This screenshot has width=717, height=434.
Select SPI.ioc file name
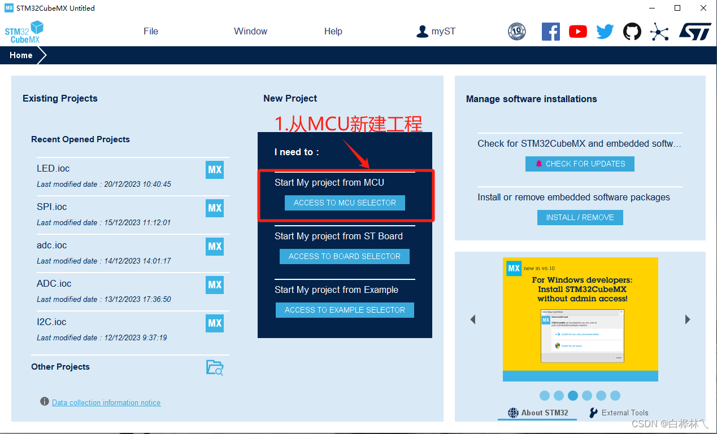52,207
